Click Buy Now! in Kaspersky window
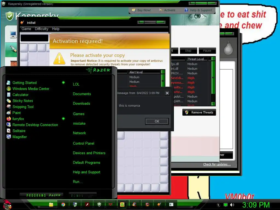The height and width of the screenshot is (210, 280). click(x=141, y=10)
